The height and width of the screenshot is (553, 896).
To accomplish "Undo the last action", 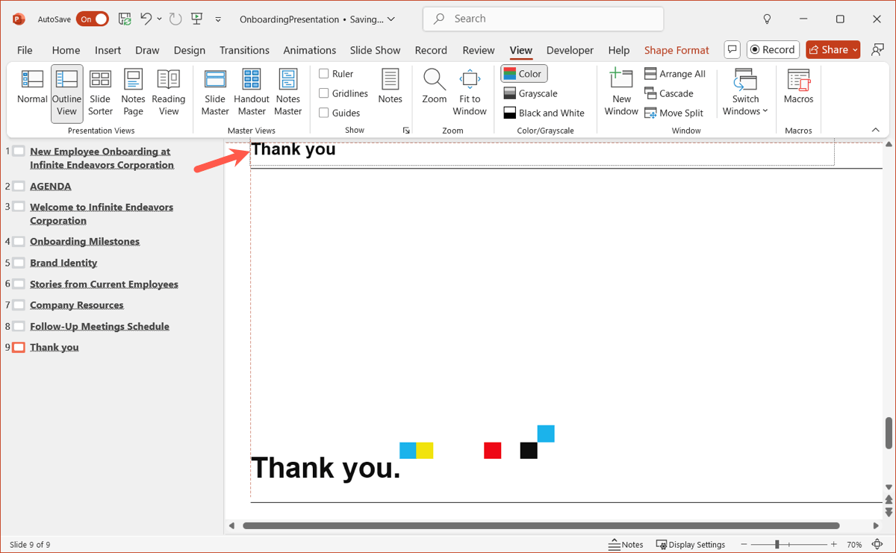I will (x=146, y=19).
